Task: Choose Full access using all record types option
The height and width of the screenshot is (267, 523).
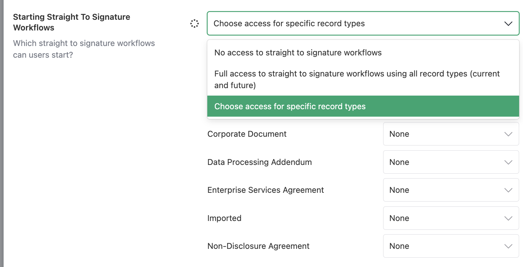Action: (x=363, y=79)
